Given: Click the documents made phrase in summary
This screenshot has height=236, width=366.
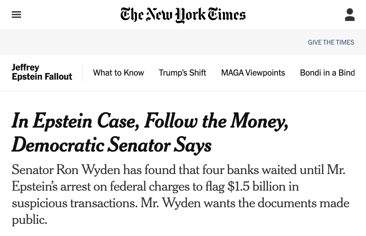Looking at the screenshot, I should point(303,203).
